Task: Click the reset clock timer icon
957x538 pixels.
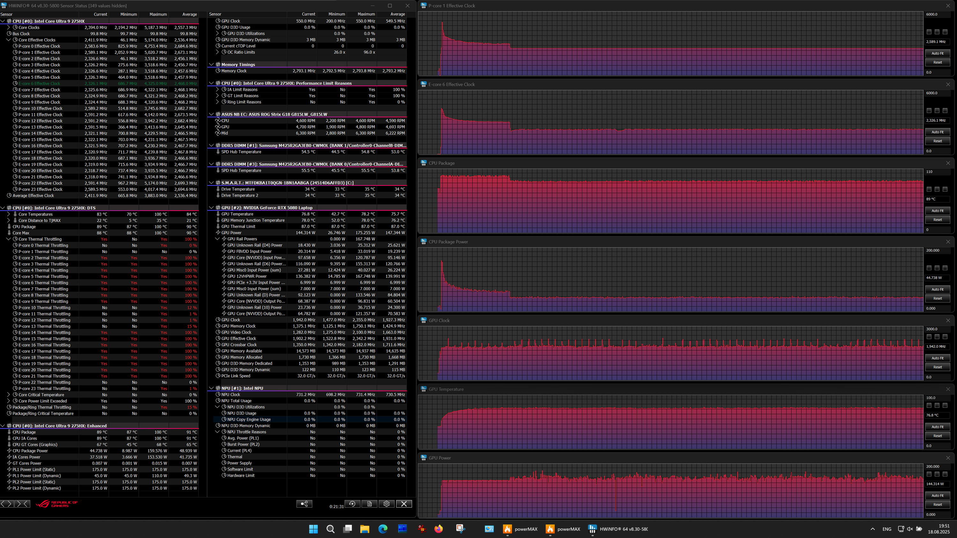Action: pyautogui.click(x=352, y=504)
